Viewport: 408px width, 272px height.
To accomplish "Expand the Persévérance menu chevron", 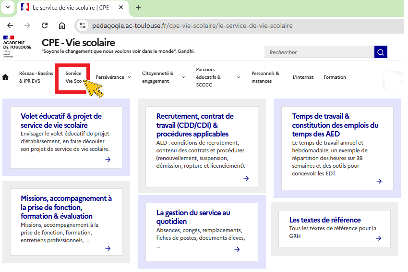I will (x=129, y=77).
